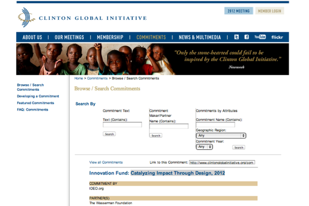Open the Our Meetings menu
Viewport: 309px width, 206px height.
69,37
